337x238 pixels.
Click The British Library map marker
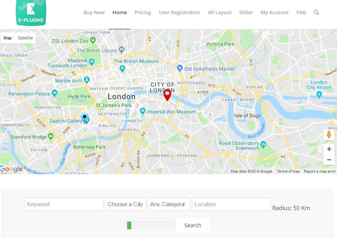point(122,50)
